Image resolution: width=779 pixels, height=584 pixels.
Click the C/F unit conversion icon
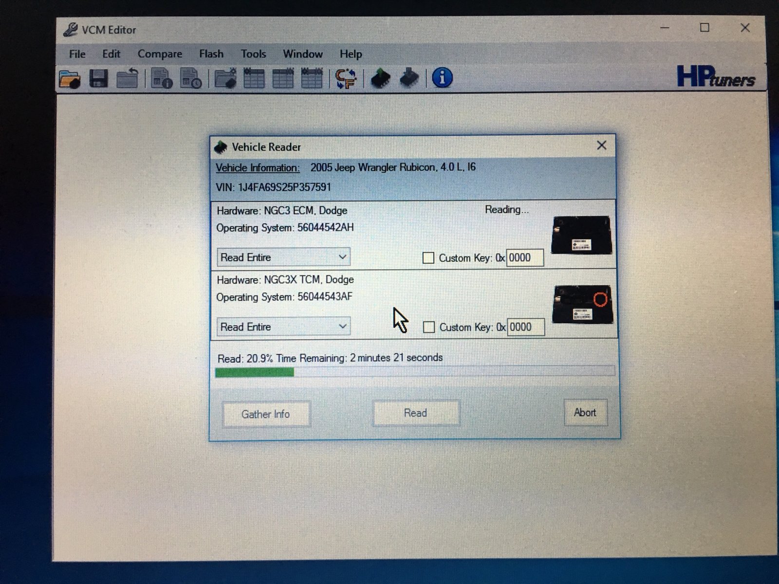[346, 79]
